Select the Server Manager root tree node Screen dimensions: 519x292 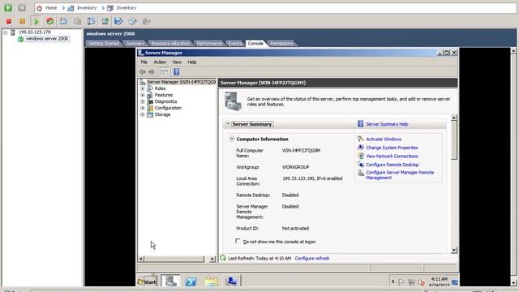point(181,82)
